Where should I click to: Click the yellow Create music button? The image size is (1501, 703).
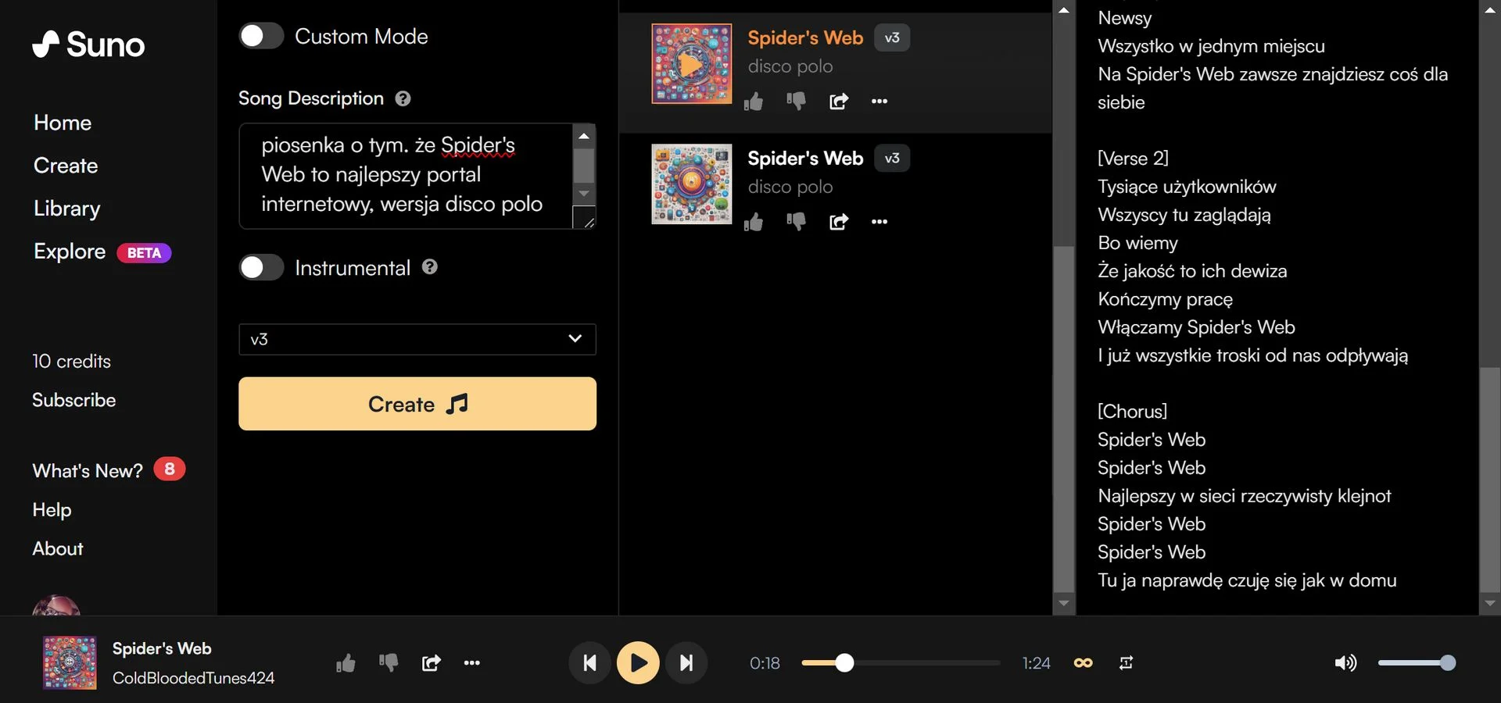417,404
